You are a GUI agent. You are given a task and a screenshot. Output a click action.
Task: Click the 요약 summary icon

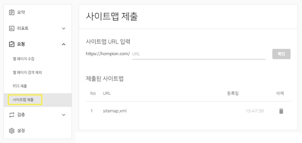pos(12,12)
